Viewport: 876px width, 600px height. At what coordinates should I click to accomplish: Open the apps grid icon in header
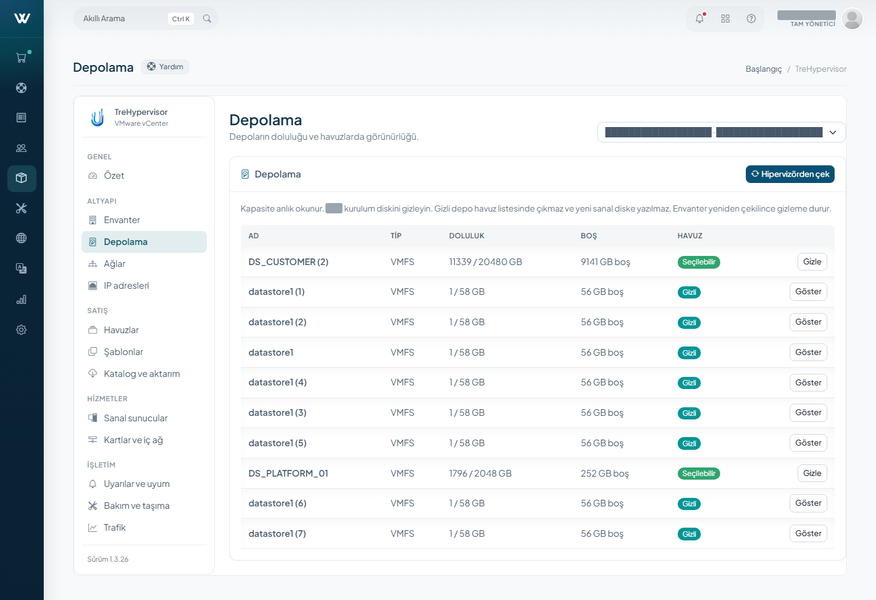point(725,19)
